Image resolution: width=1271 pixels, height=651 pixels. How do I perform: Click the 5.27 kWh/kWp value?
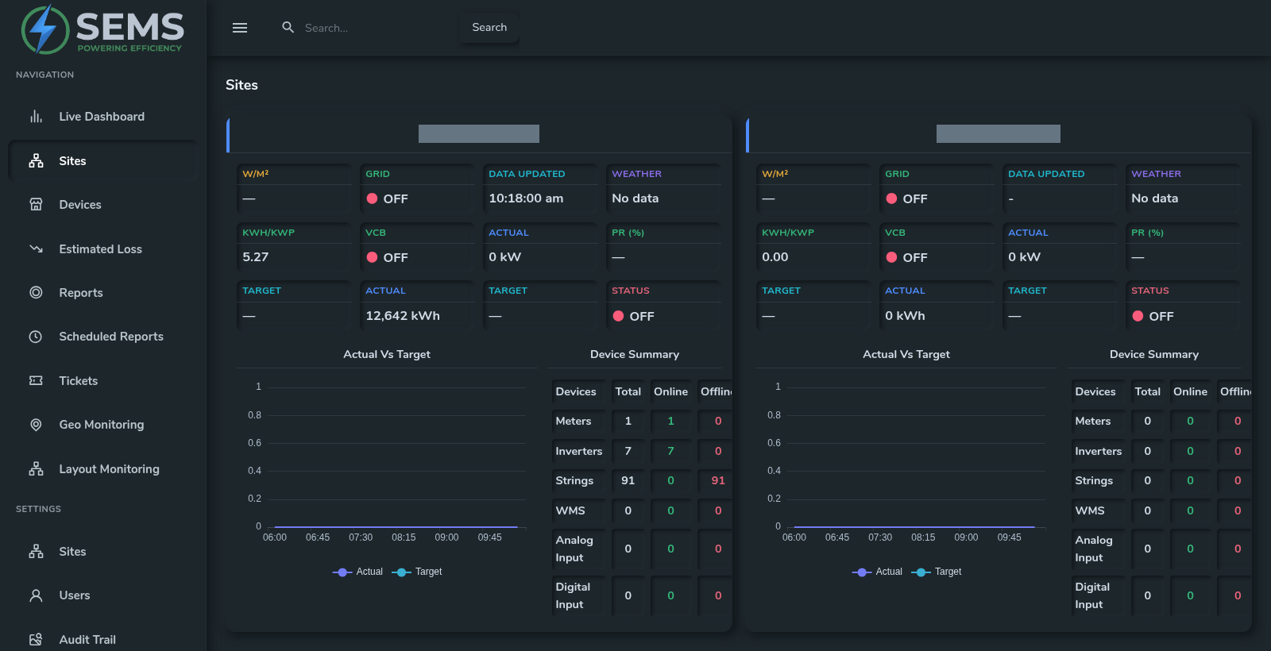click(256, 257)
